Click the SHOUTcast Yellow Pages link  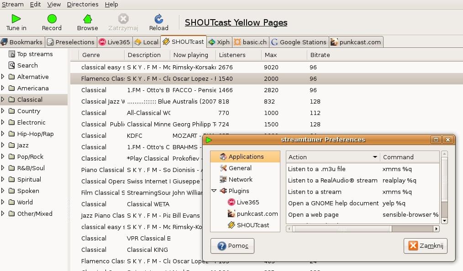236,23
